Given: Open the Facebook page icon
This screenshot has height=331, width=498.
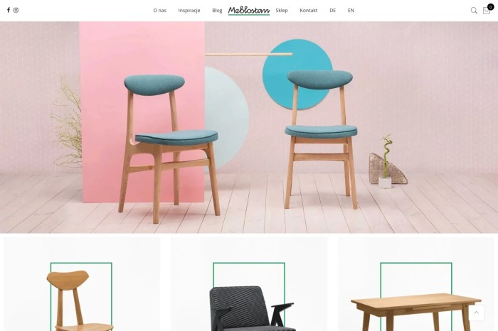Looking at the screenshot, I should [x=9, y=10].
